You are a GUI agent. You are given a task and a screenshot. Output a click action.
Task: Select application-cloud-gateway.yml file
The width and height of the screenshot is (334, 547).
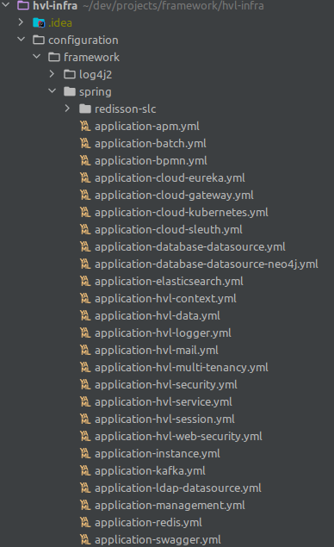(174, 195)
